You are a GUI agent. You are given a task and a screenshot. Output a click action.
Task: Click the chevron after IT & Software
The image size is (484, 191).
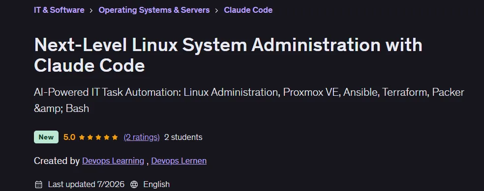tap(91, 10)
